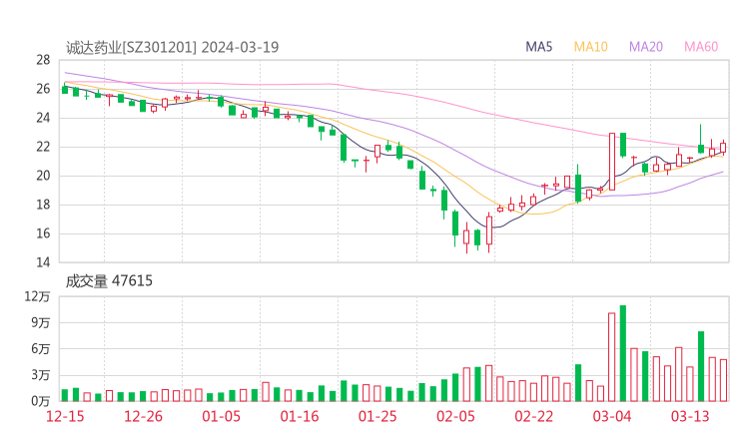Click the price axis value 22
This screenshot has height=439, width=739.
click(43, 147)
